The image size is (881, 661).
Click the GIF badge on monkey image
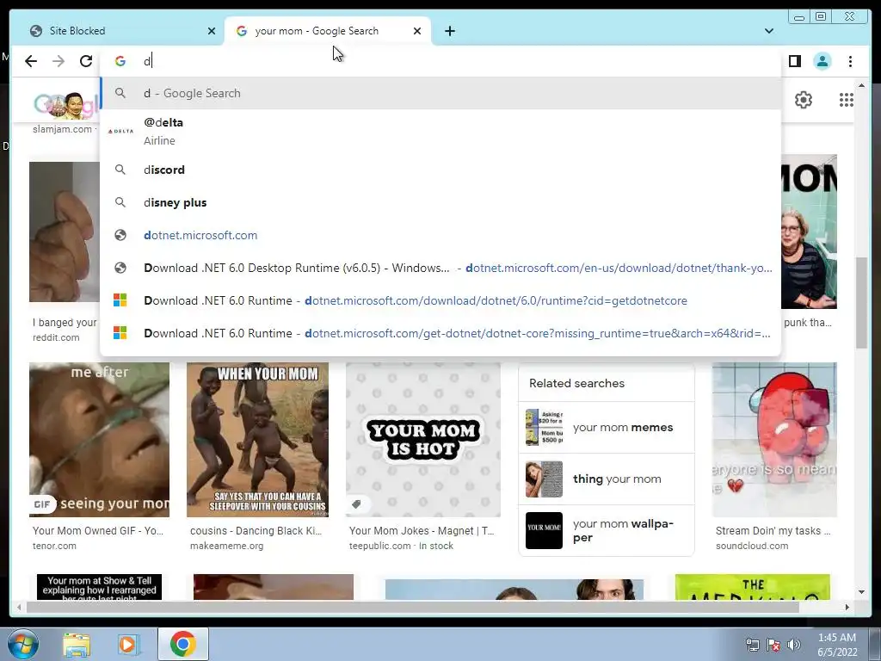pyautogui.click(x=42, y=504)
